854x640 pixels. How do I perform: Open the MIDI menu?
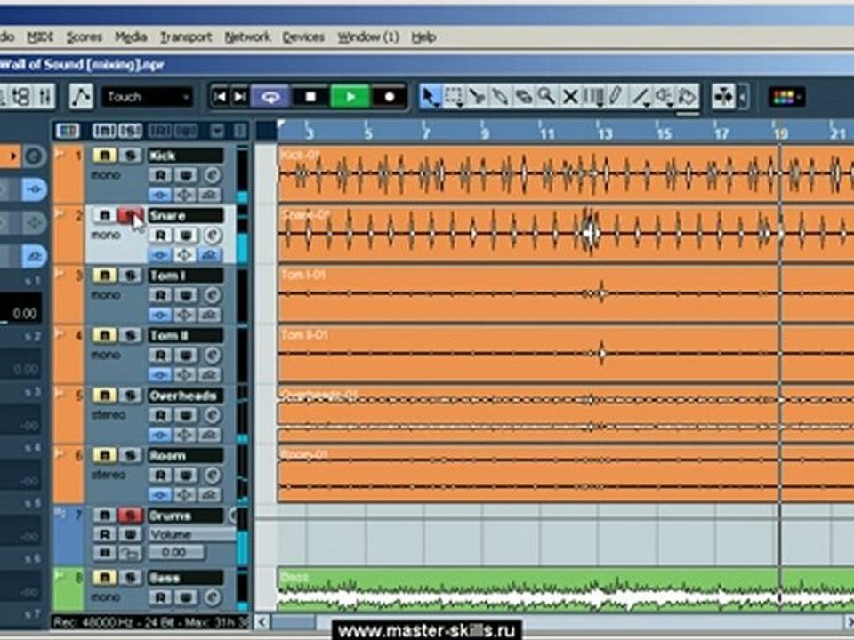(40, 37)
